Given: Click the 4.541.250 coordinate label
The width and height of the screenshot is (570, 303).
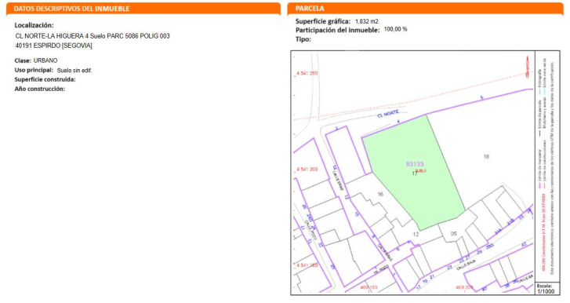Looking at the screenshot, I should pos(307,73).
